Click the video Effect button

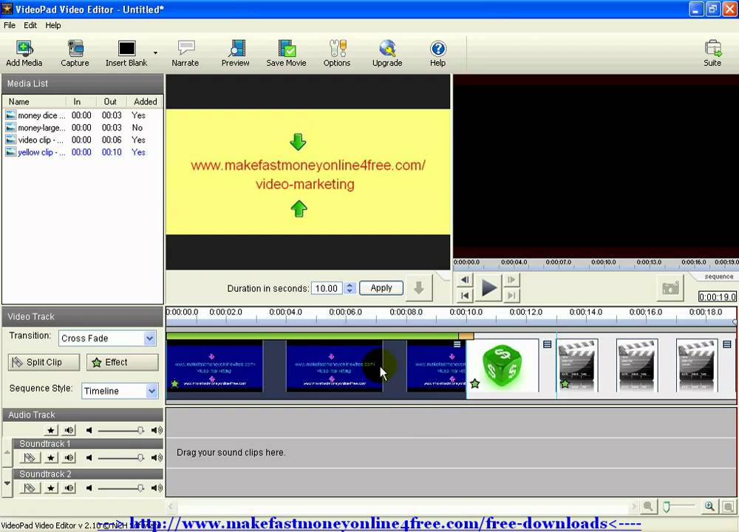(x=123, y=362)
